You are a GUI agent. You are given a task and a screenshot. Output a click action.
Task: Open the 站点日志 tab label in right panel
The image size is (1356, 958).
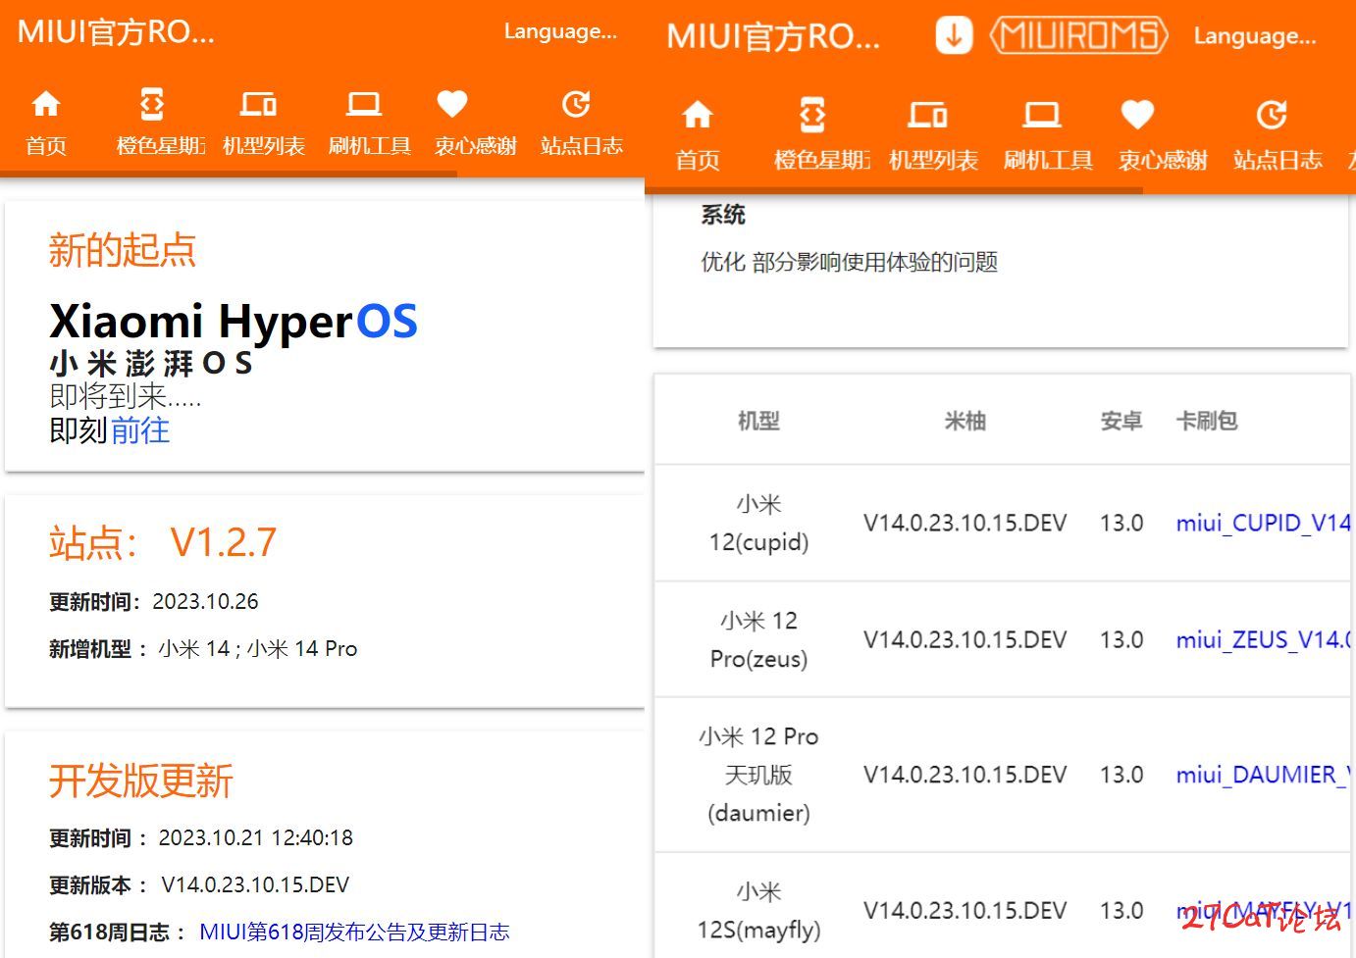(x=1278, y=160)
